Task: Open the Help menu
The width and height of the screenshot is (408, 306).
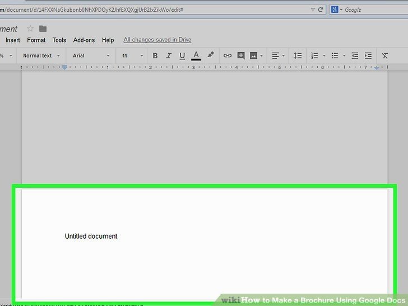Action: pyautogui.click(x=108, y=40)
